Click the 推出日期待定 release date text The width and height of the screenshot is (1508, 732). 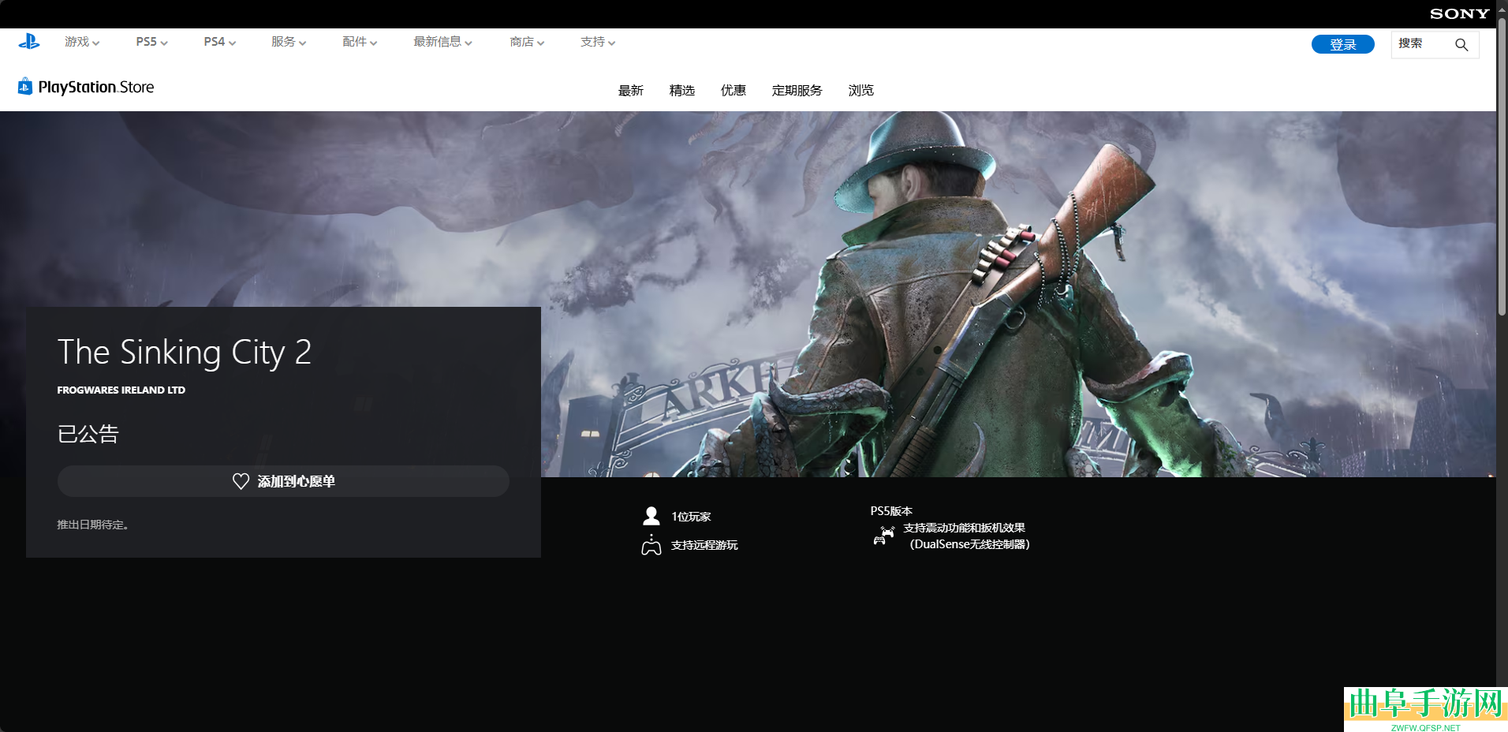pos(93,525)
